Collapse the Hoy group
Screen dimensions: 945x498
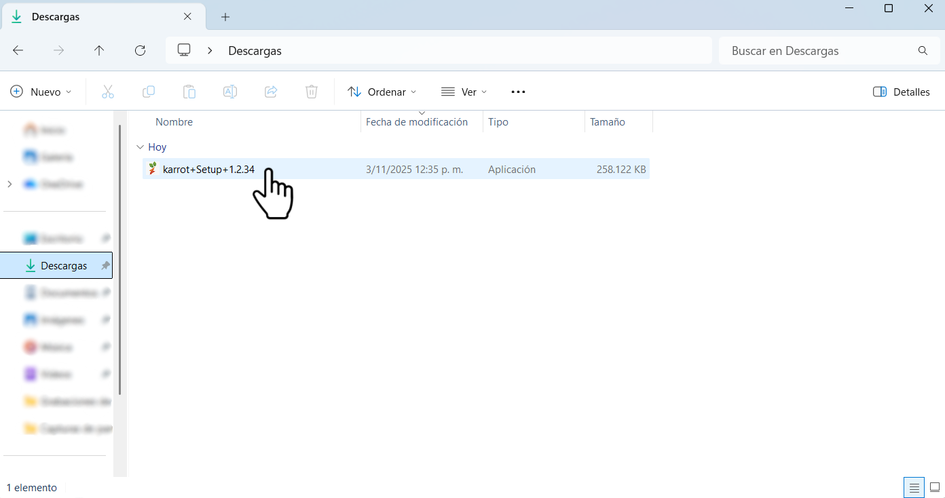140,147
